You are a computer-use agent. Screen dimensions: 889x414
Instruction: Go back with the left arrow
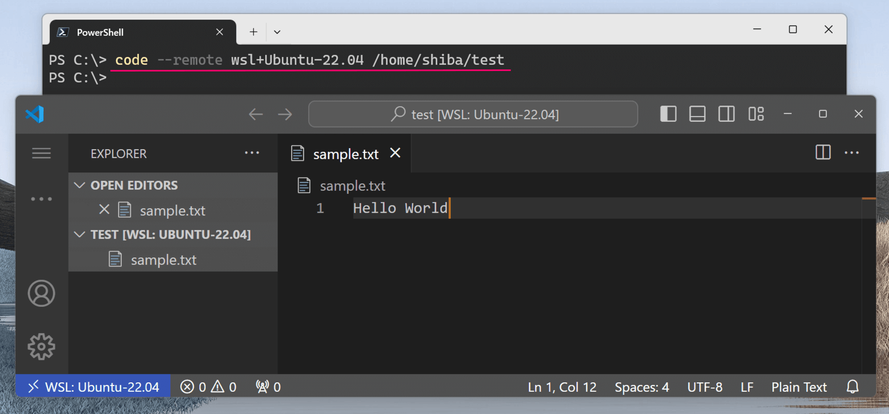point(256,114)
